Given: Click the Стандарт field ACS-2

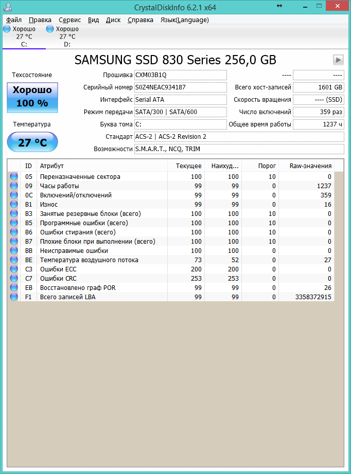Looking at the screenshot, I should coord(239,137).
